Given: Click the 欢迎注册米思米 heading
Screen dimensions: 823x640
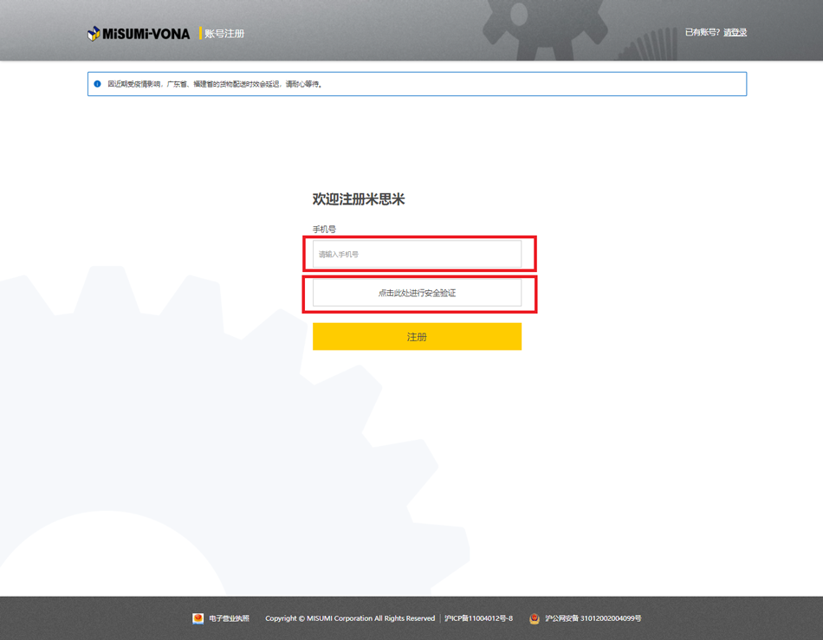Looking at the screenshot, I should click(x=359, y=199).
